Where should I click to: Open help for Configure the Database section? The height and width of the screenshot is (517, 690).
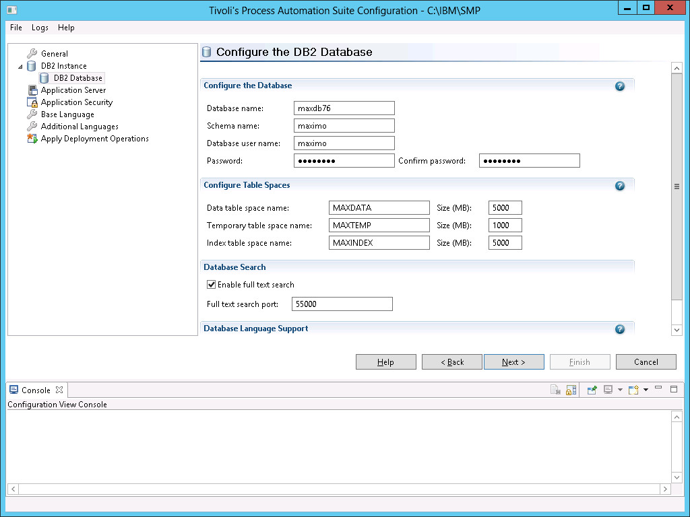pyautogui.click(x=619, y=86)
